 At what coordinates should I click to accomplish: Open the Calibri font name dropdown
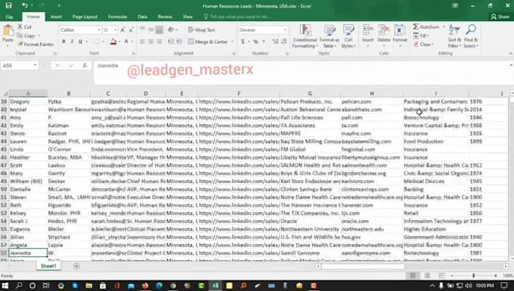(99, 29)
